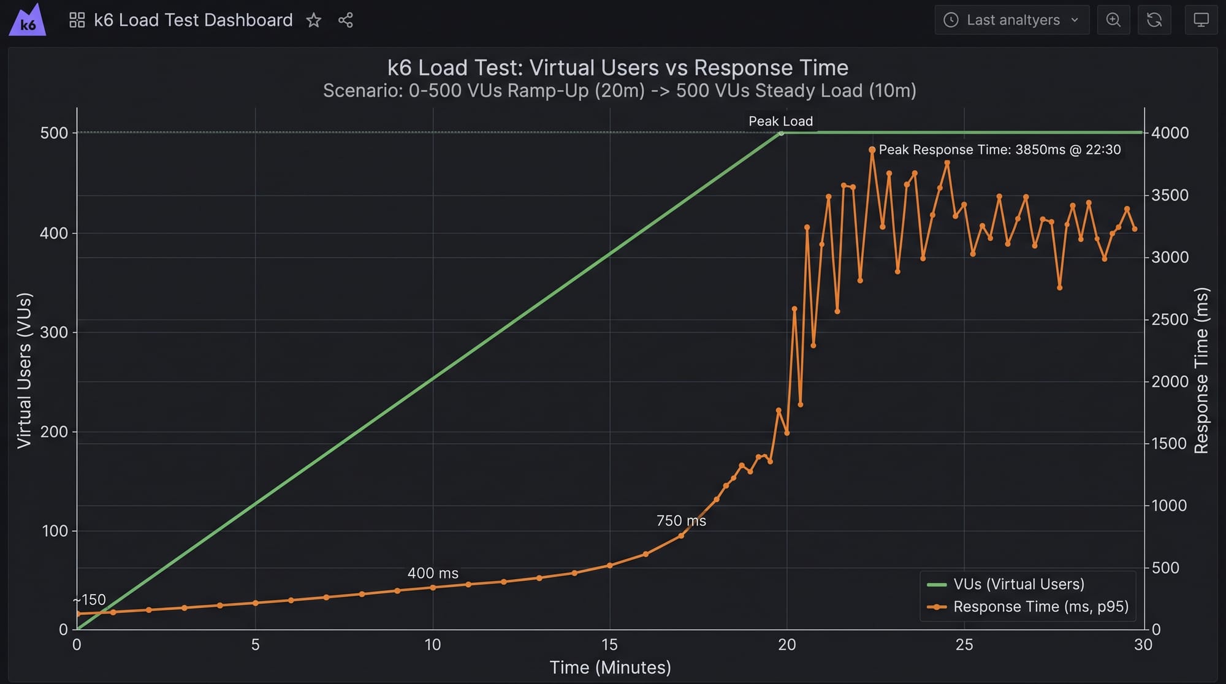Enable kiosk mode with the monitor icon

pyautogui.click(x=1201, y=20)
